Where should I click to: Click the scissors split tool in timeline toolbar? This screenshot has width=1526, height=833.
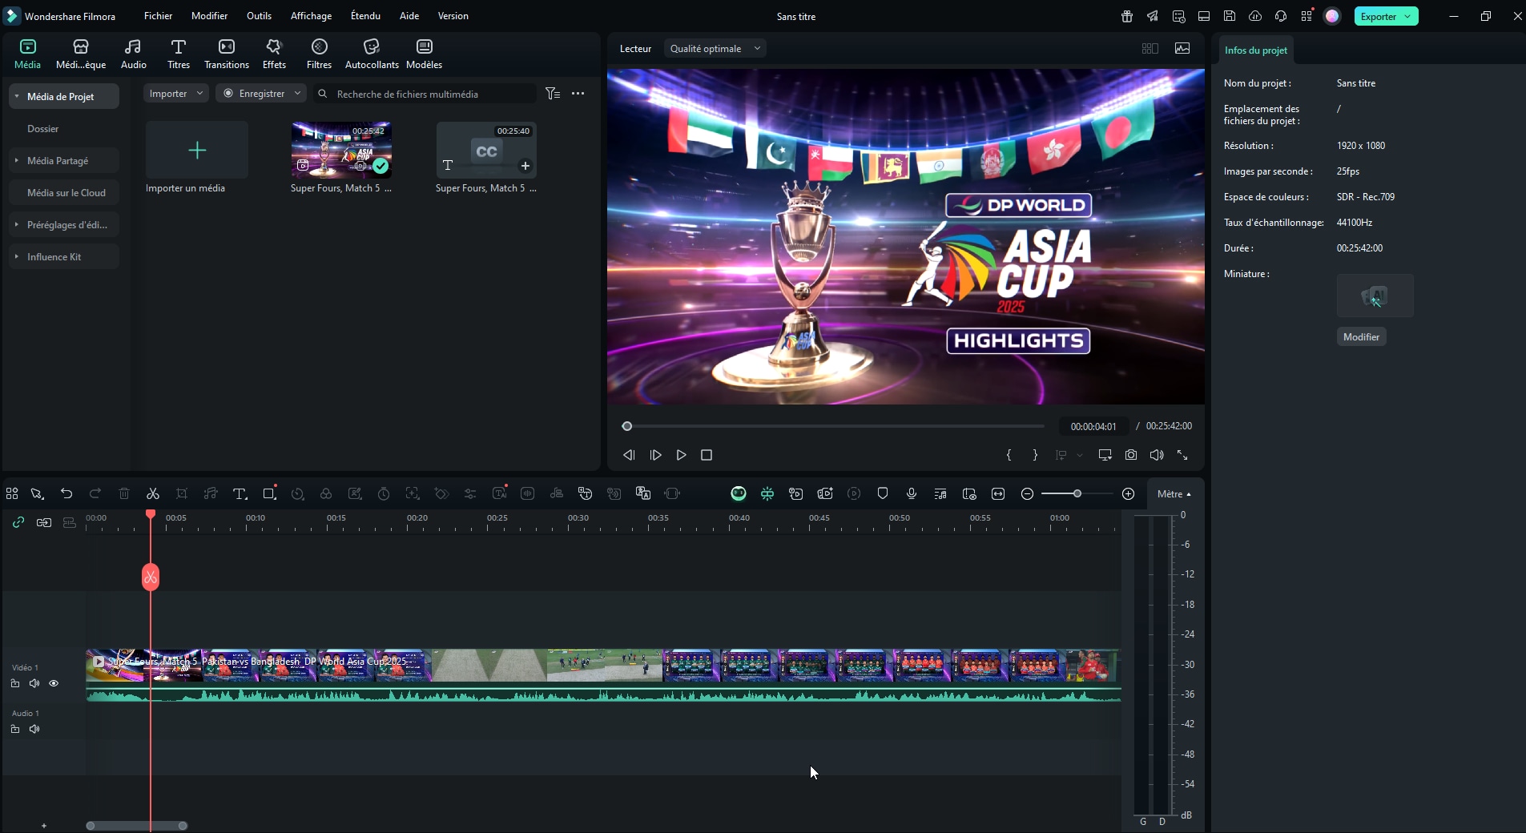153,493
